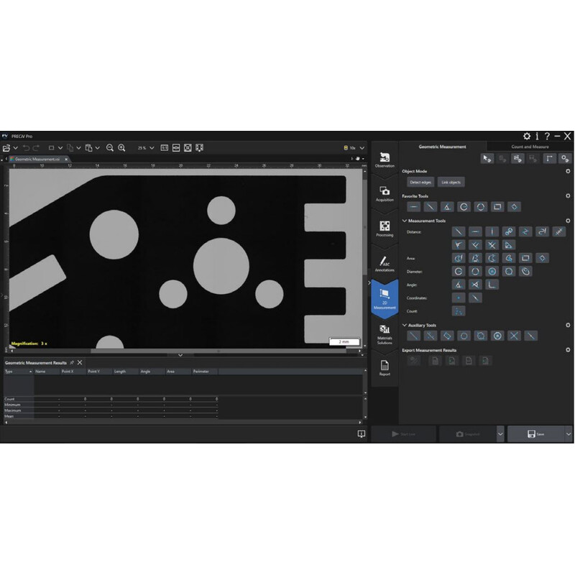Select the Count measurement tool
This screenshot has width=575, height=575.
click(x=458, y=310)
